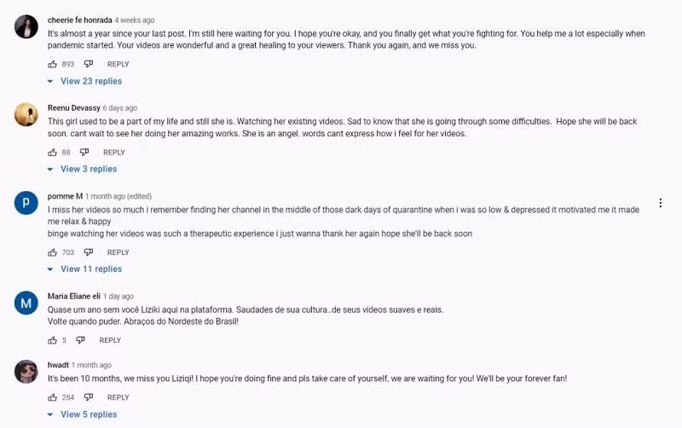The image size is (682, 428).
Task: Expand View 23 replies
Action: (x=90, y=81)
